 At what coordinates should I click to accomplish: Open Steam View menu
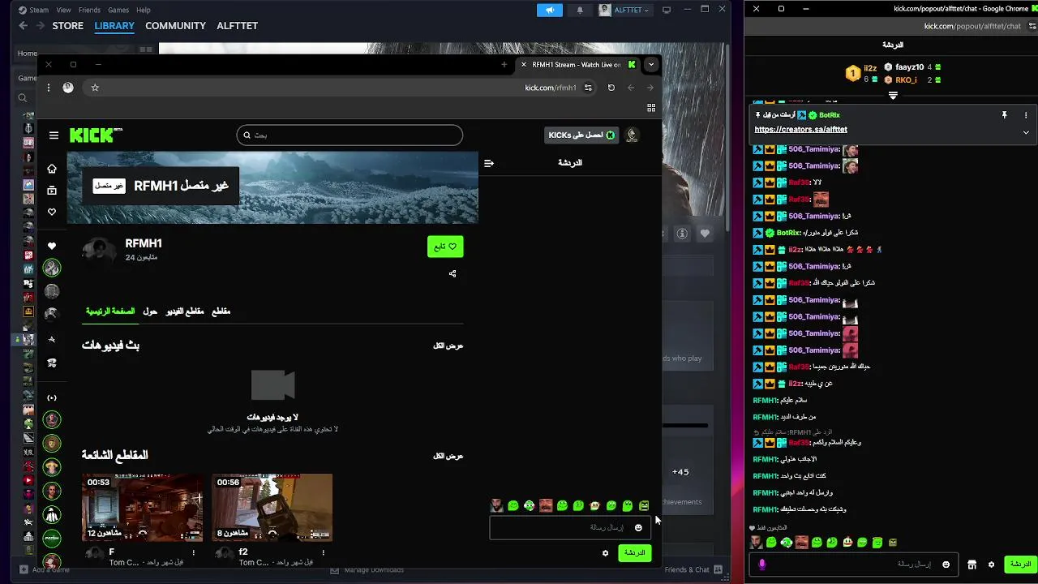63,10
